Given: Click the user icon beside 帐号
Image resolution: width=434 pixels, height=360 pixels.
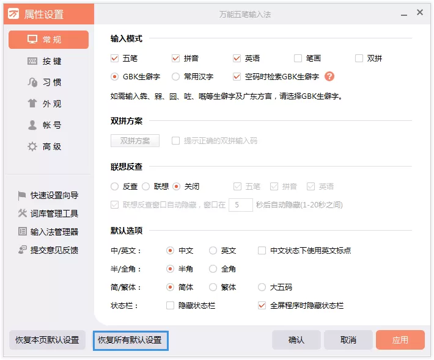Looking at the screenshot, I should [x=32, y=125].
